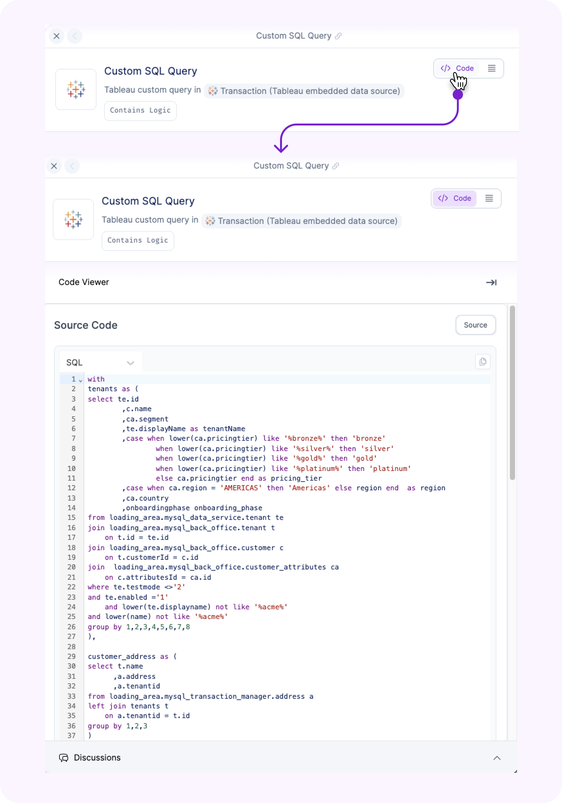The height and width of the screenshot is (803, 562).
Task: Click the link icon beside upper Custom SQL Query title
Action: click(x=338, y=36)
